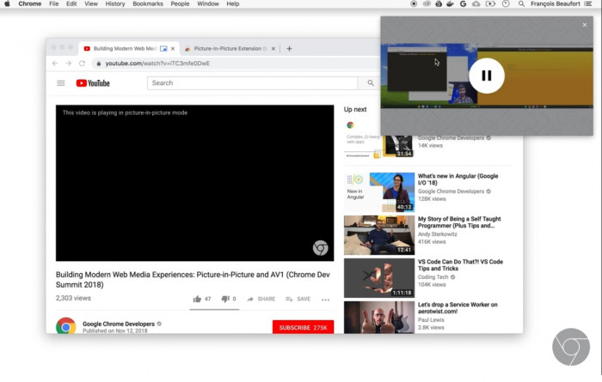Click the SAVE to playlist button

click(298, 299)
